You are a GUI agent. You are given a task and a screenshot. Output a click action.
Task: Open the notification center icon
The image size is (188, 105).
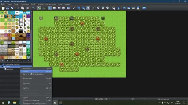click(x=184, y=103)
